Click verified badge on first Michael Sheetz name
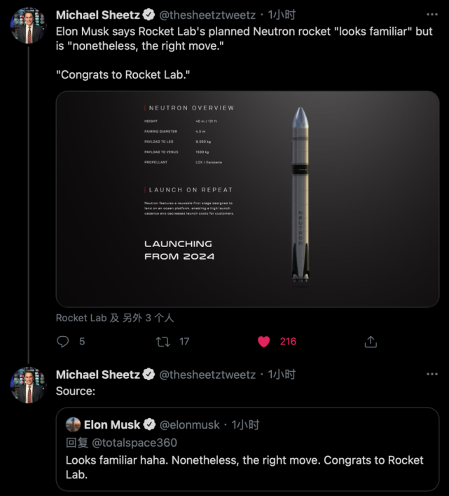449x496 pixels. [x=149, y=15]
